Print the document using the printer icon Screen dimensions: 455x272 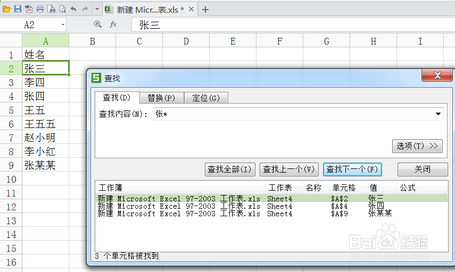tap(40, 9)
